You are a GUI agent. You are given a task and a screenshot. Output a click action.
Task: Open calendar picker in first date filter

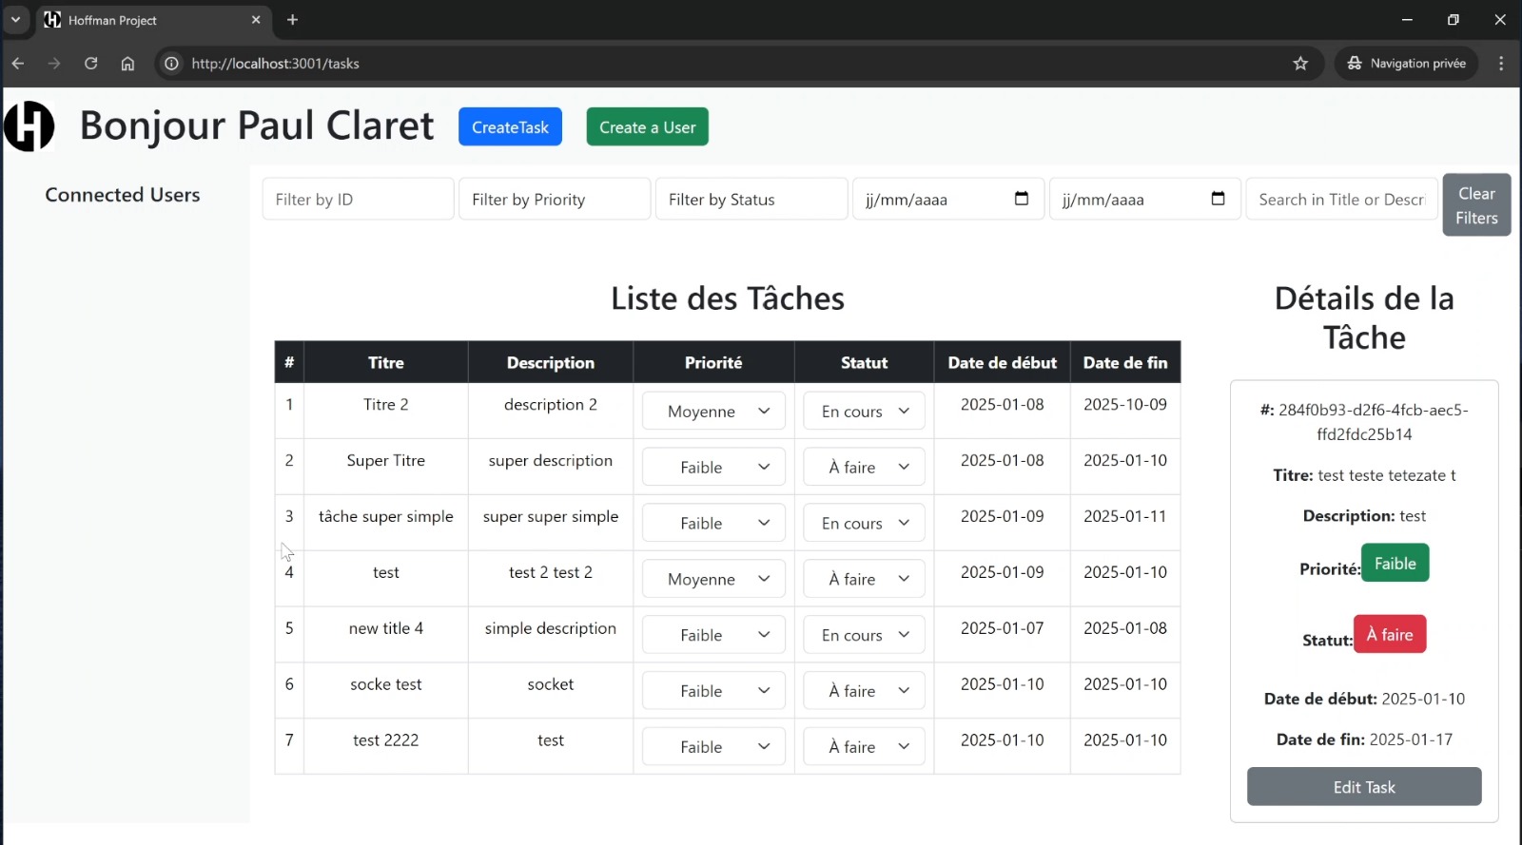[x=1022, y=199]
